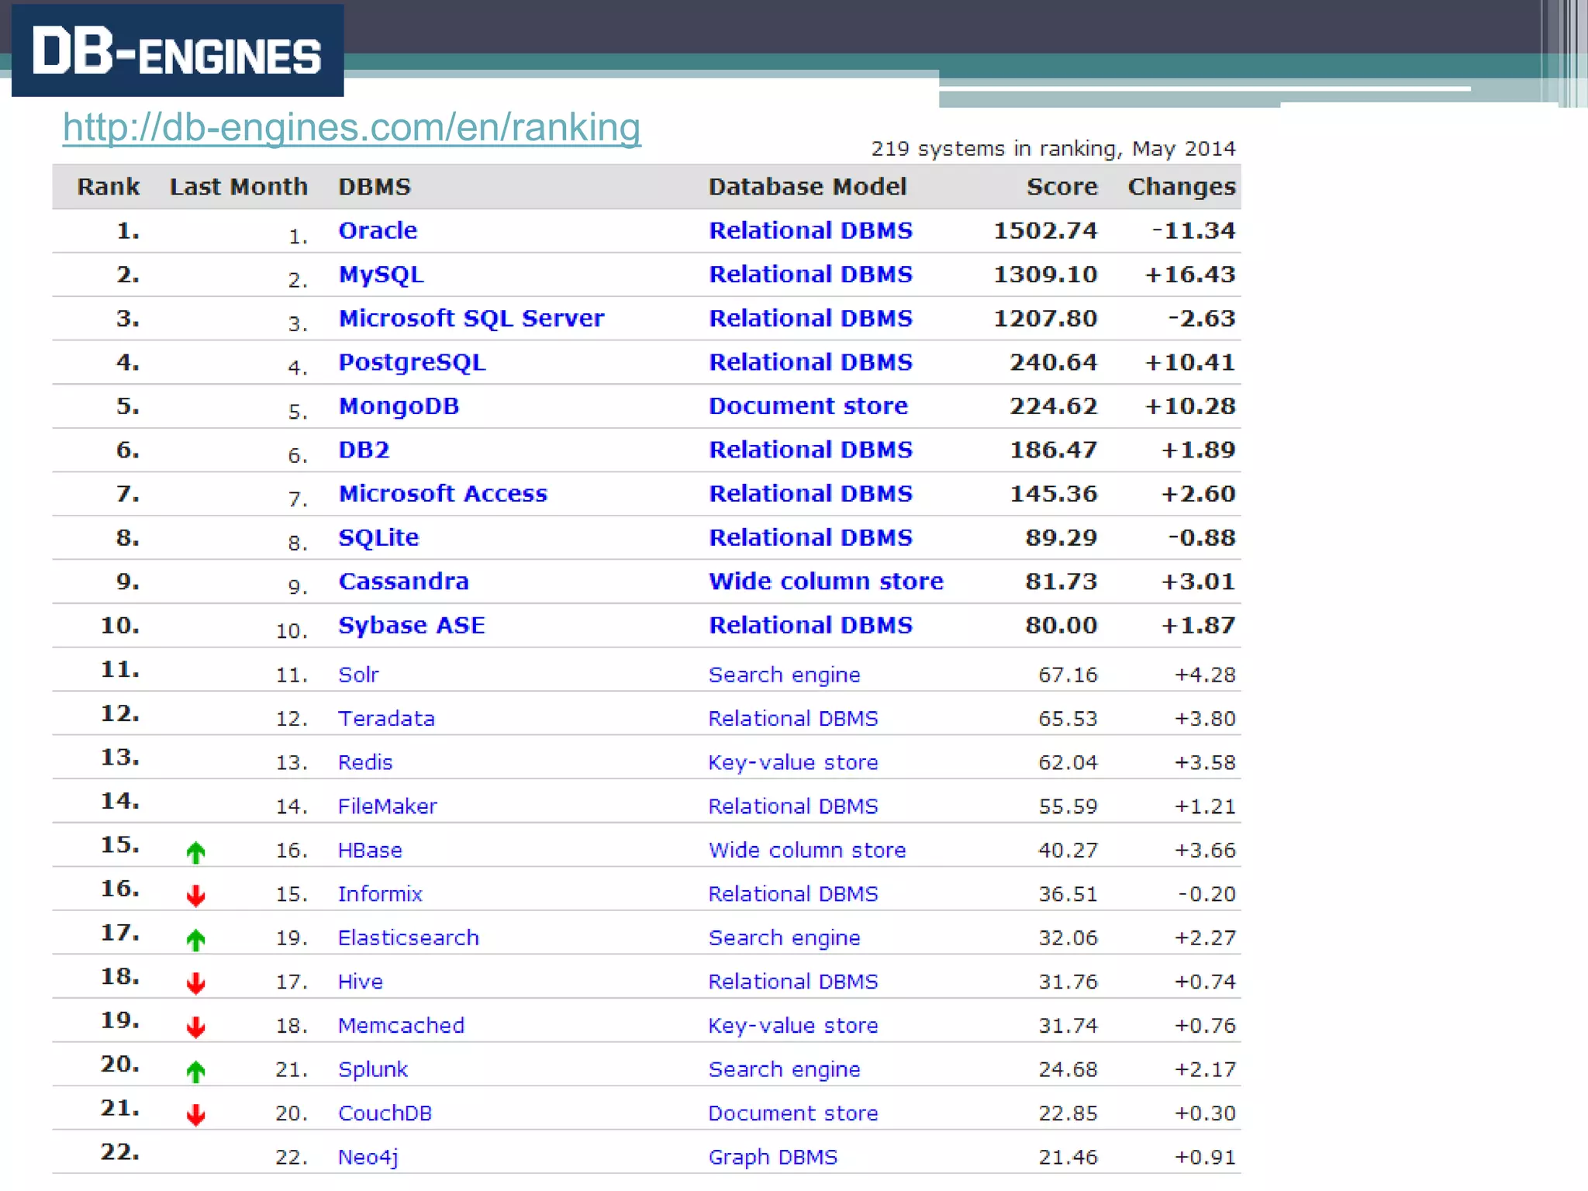Open the HBase link
This screenshot has width=1588, height=1191.
click(x=370, y=851)
